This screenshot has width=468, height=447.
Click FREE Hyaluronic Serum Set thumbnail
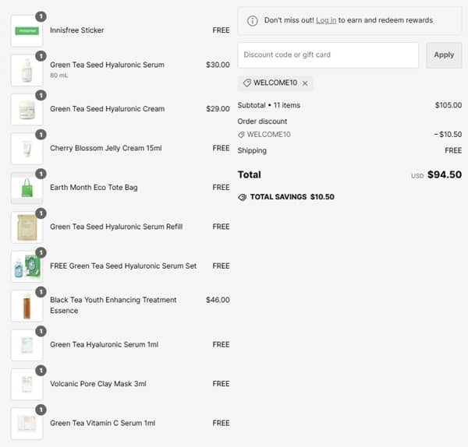(x=27, y=266)
